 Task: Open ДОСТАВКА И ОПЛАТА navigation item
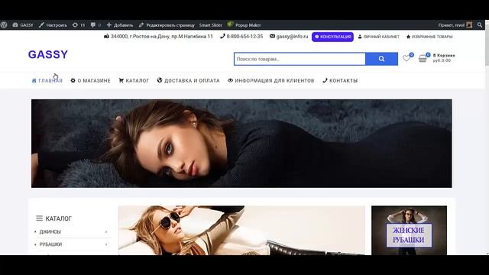tap(189, 80)
